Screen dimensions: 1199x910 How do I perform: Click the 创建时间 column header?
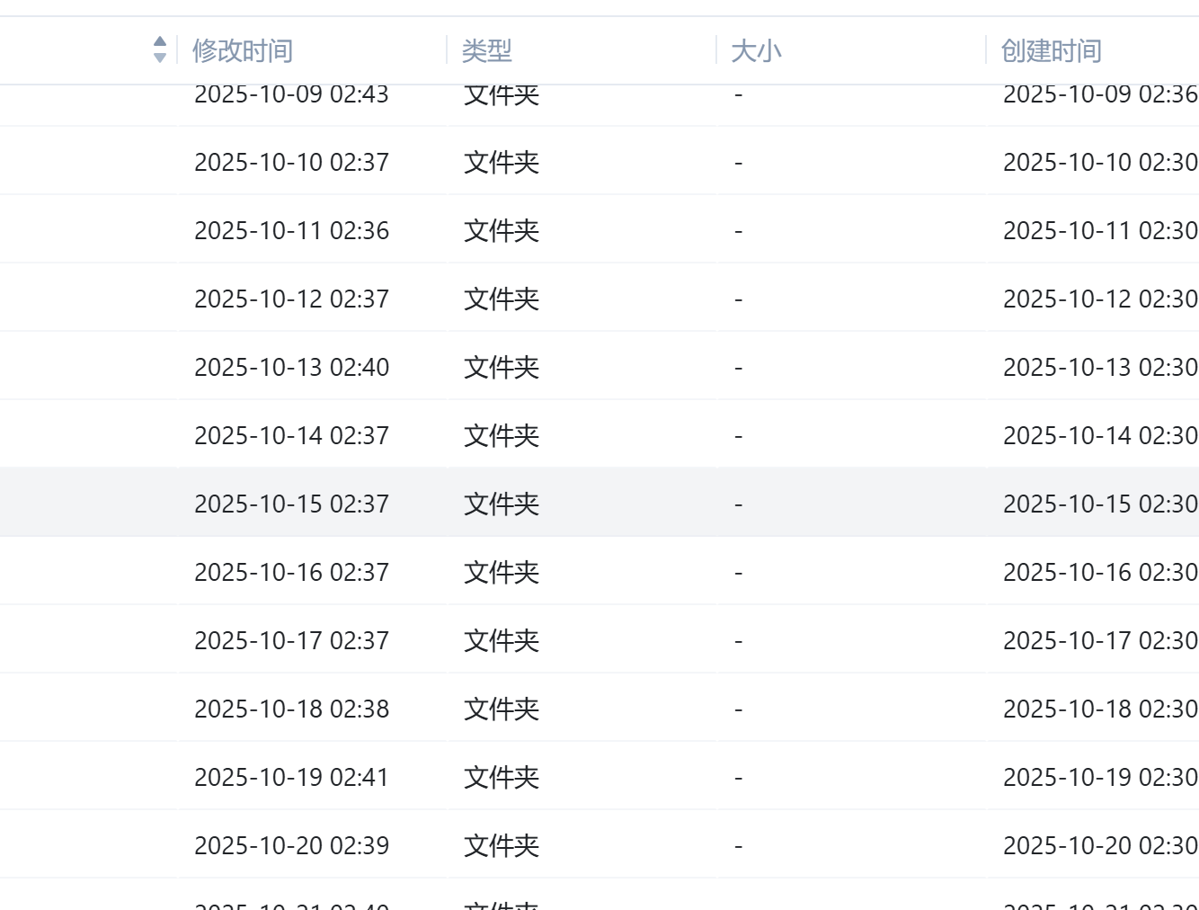pyautogui.click(x=1051, y=50)
